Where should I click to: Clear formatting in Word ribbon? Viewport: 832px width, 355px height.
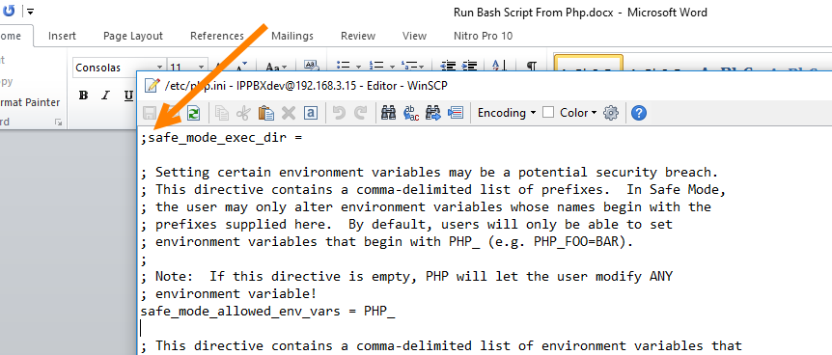click(x=311, y=66)
